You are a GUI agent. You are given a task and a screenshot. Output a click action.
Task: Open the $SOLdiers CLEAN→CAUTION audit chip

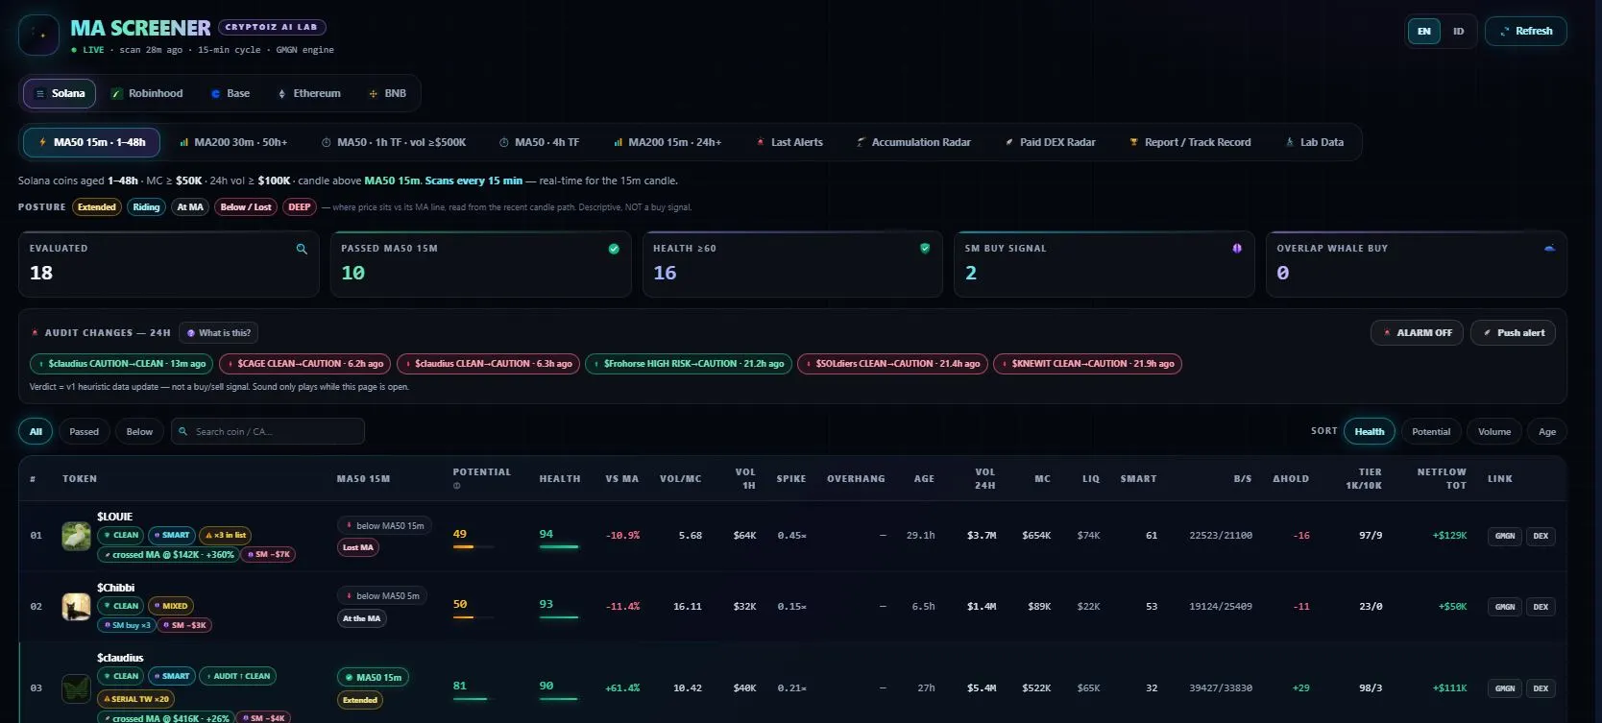point(892,364)
